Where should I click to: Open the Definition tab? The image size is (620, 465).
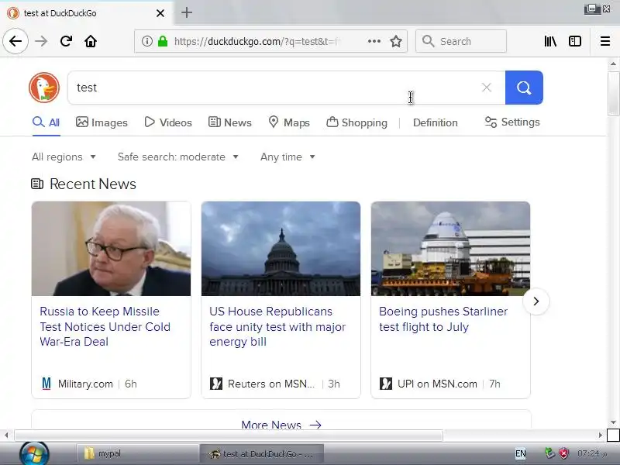tap(436, 122)
